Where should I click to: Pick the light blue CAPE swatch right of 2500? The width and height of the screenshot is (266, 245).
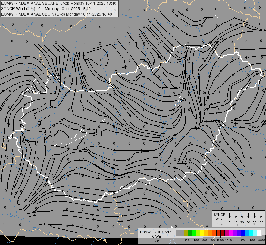click(x=247, y=233)
